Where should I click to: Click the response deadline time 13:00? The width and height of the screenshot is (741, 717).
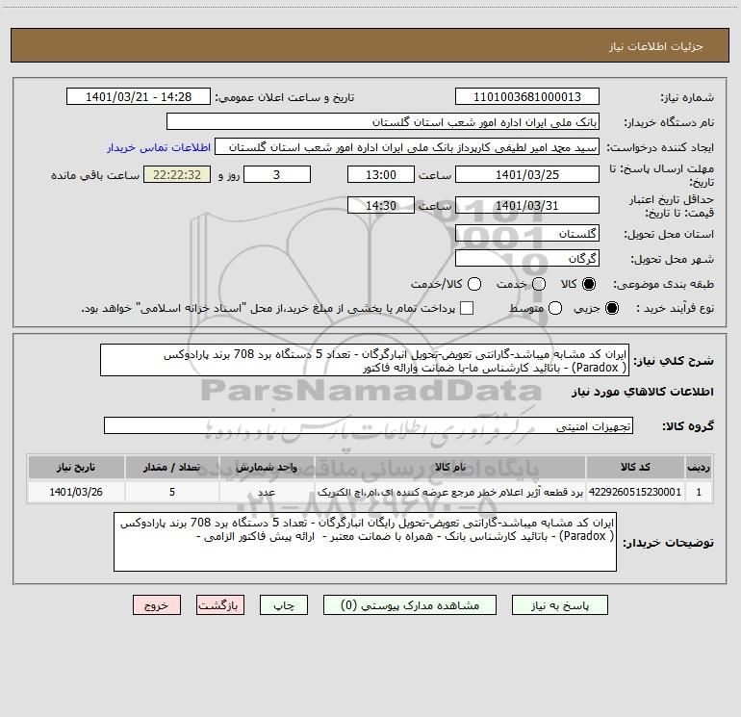pyautogui.click(x=381, y=174)
